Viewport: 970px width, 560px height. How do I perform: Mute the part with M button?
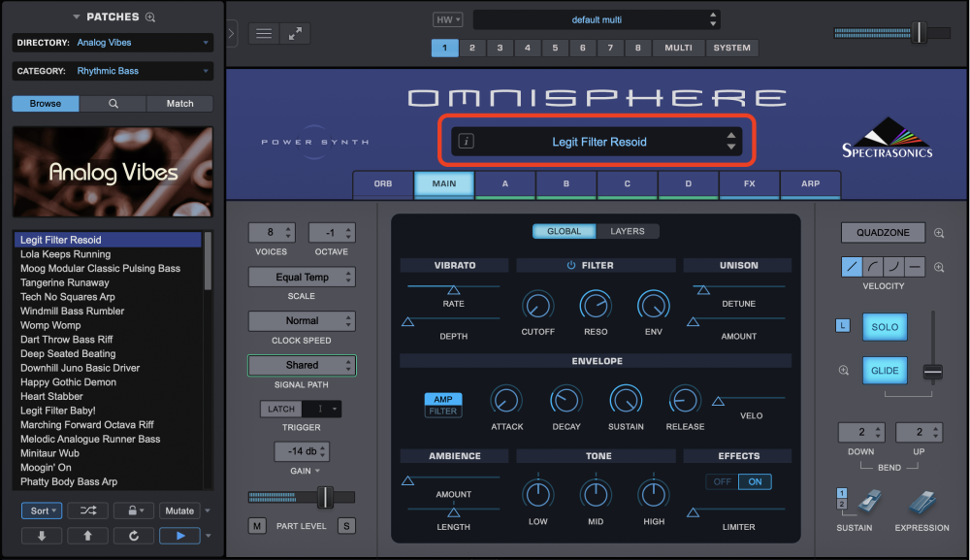(x=257, y=526)
